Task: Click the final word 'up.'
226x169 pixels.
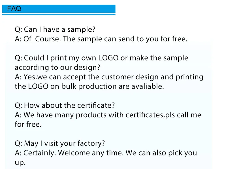Action: [20, 162]
